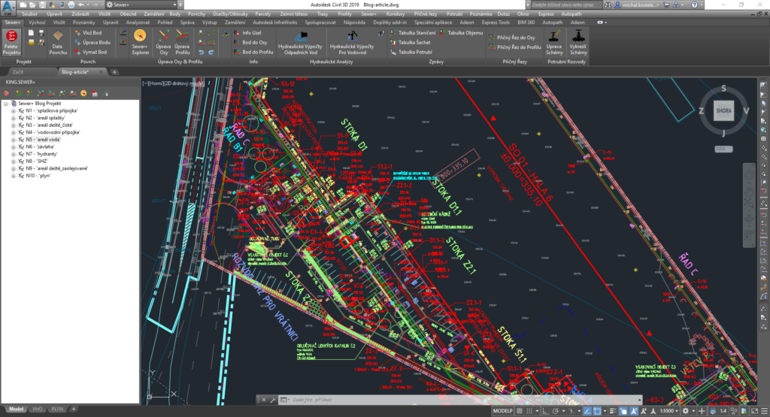Viewport: 770px width, 417px height.
Task: Open the Zobrazit menu
Action: [x=80, y=14]
